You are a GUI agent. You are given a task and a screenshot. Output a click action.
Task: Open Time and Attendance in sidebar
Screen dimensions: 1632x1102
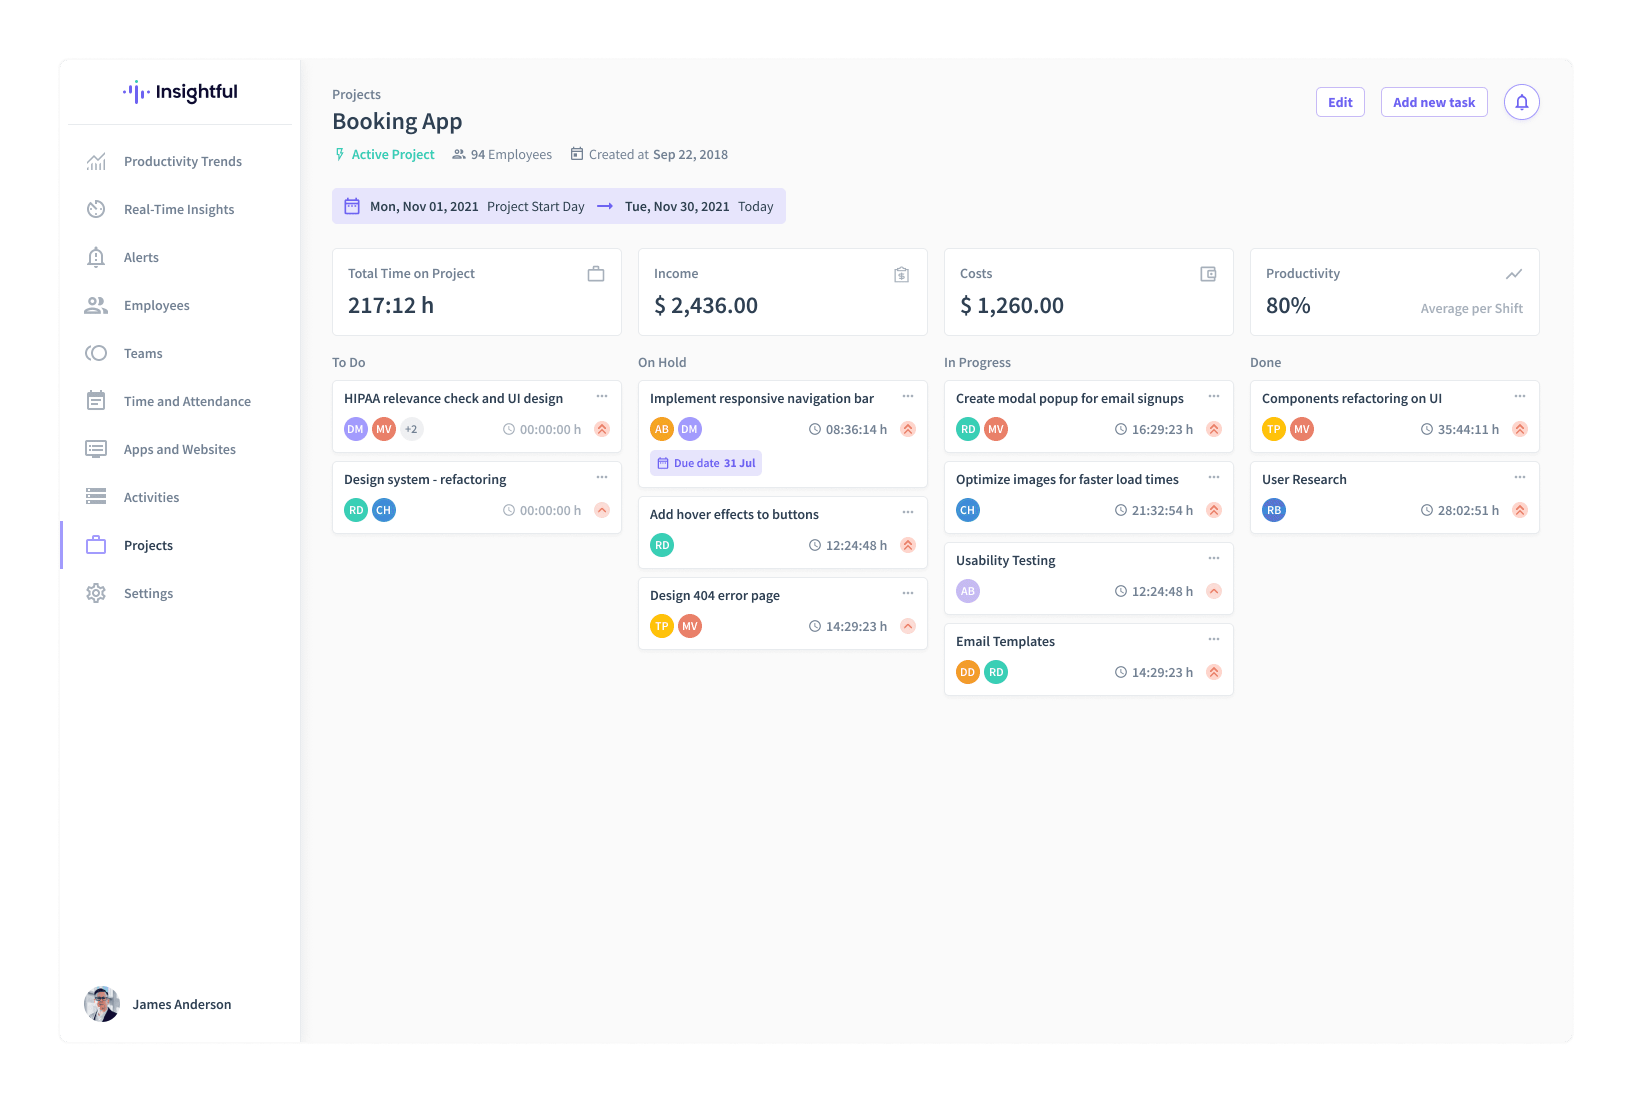coord(187,401)
